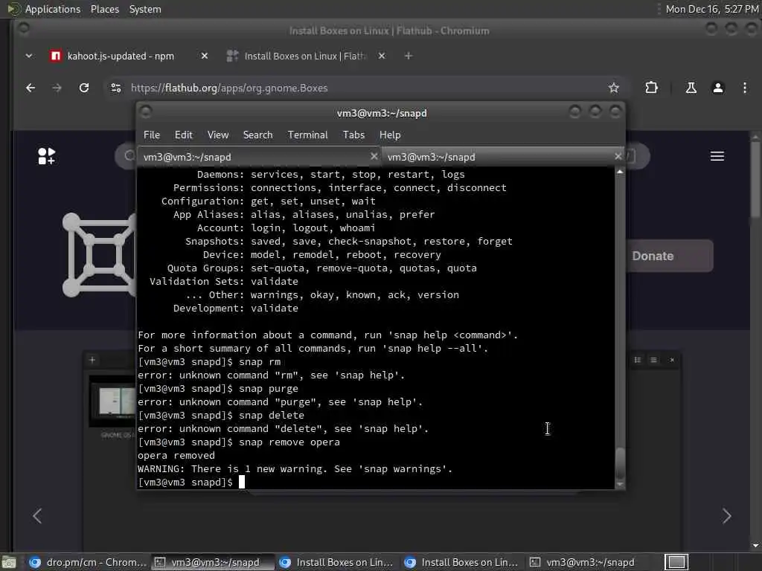Open the Chromium profile icon
This screenshot has width=762, height=571.
(718, 88)
